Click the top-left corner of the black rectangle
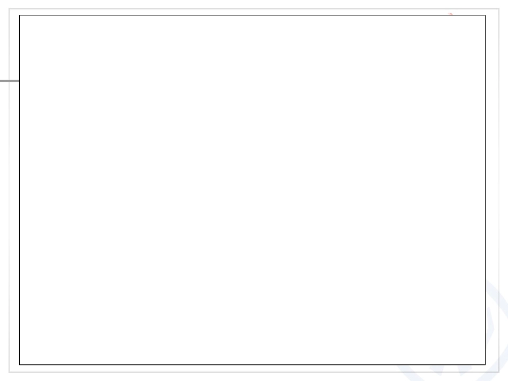508x381 pixels. pos(19,15)
